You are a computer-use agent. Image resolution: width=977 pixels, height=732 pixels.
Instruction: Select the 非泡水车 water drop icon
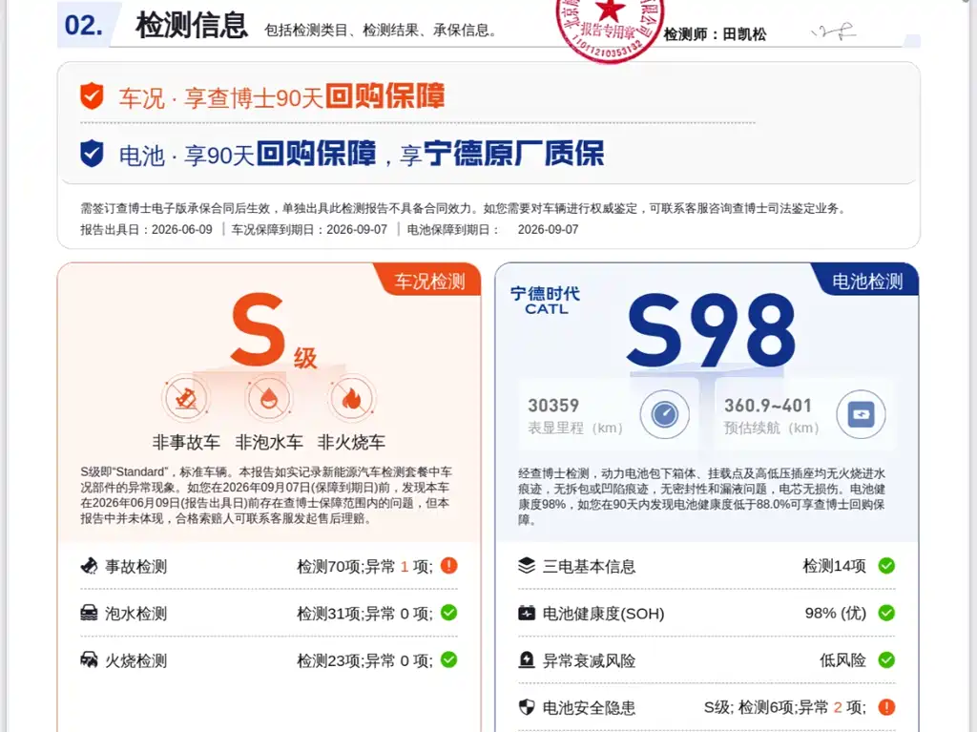(268, 398)
